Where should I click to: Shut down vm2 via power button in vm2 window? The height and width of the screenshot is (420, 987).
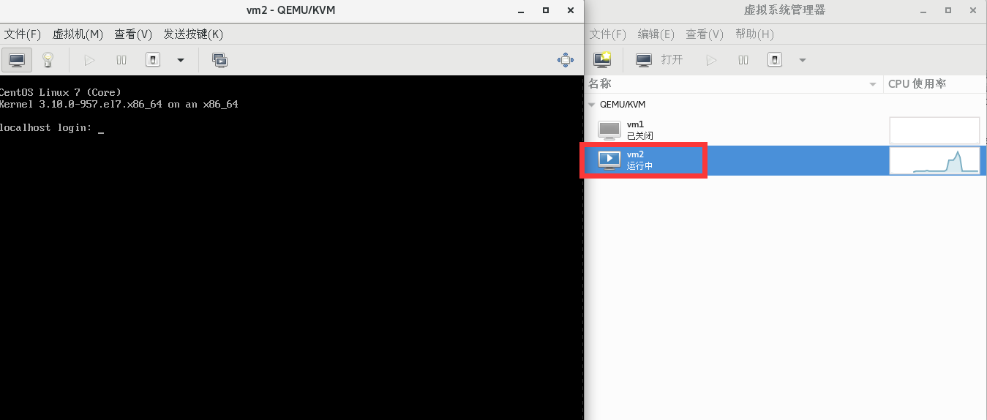[153, 60]
